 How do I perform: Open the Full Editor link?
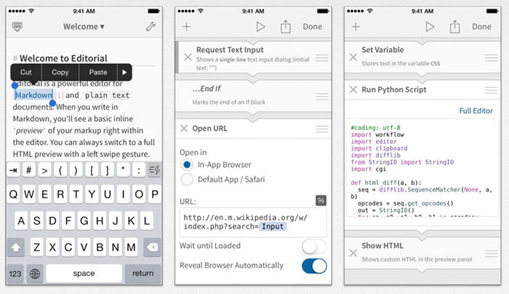[476, 111]
